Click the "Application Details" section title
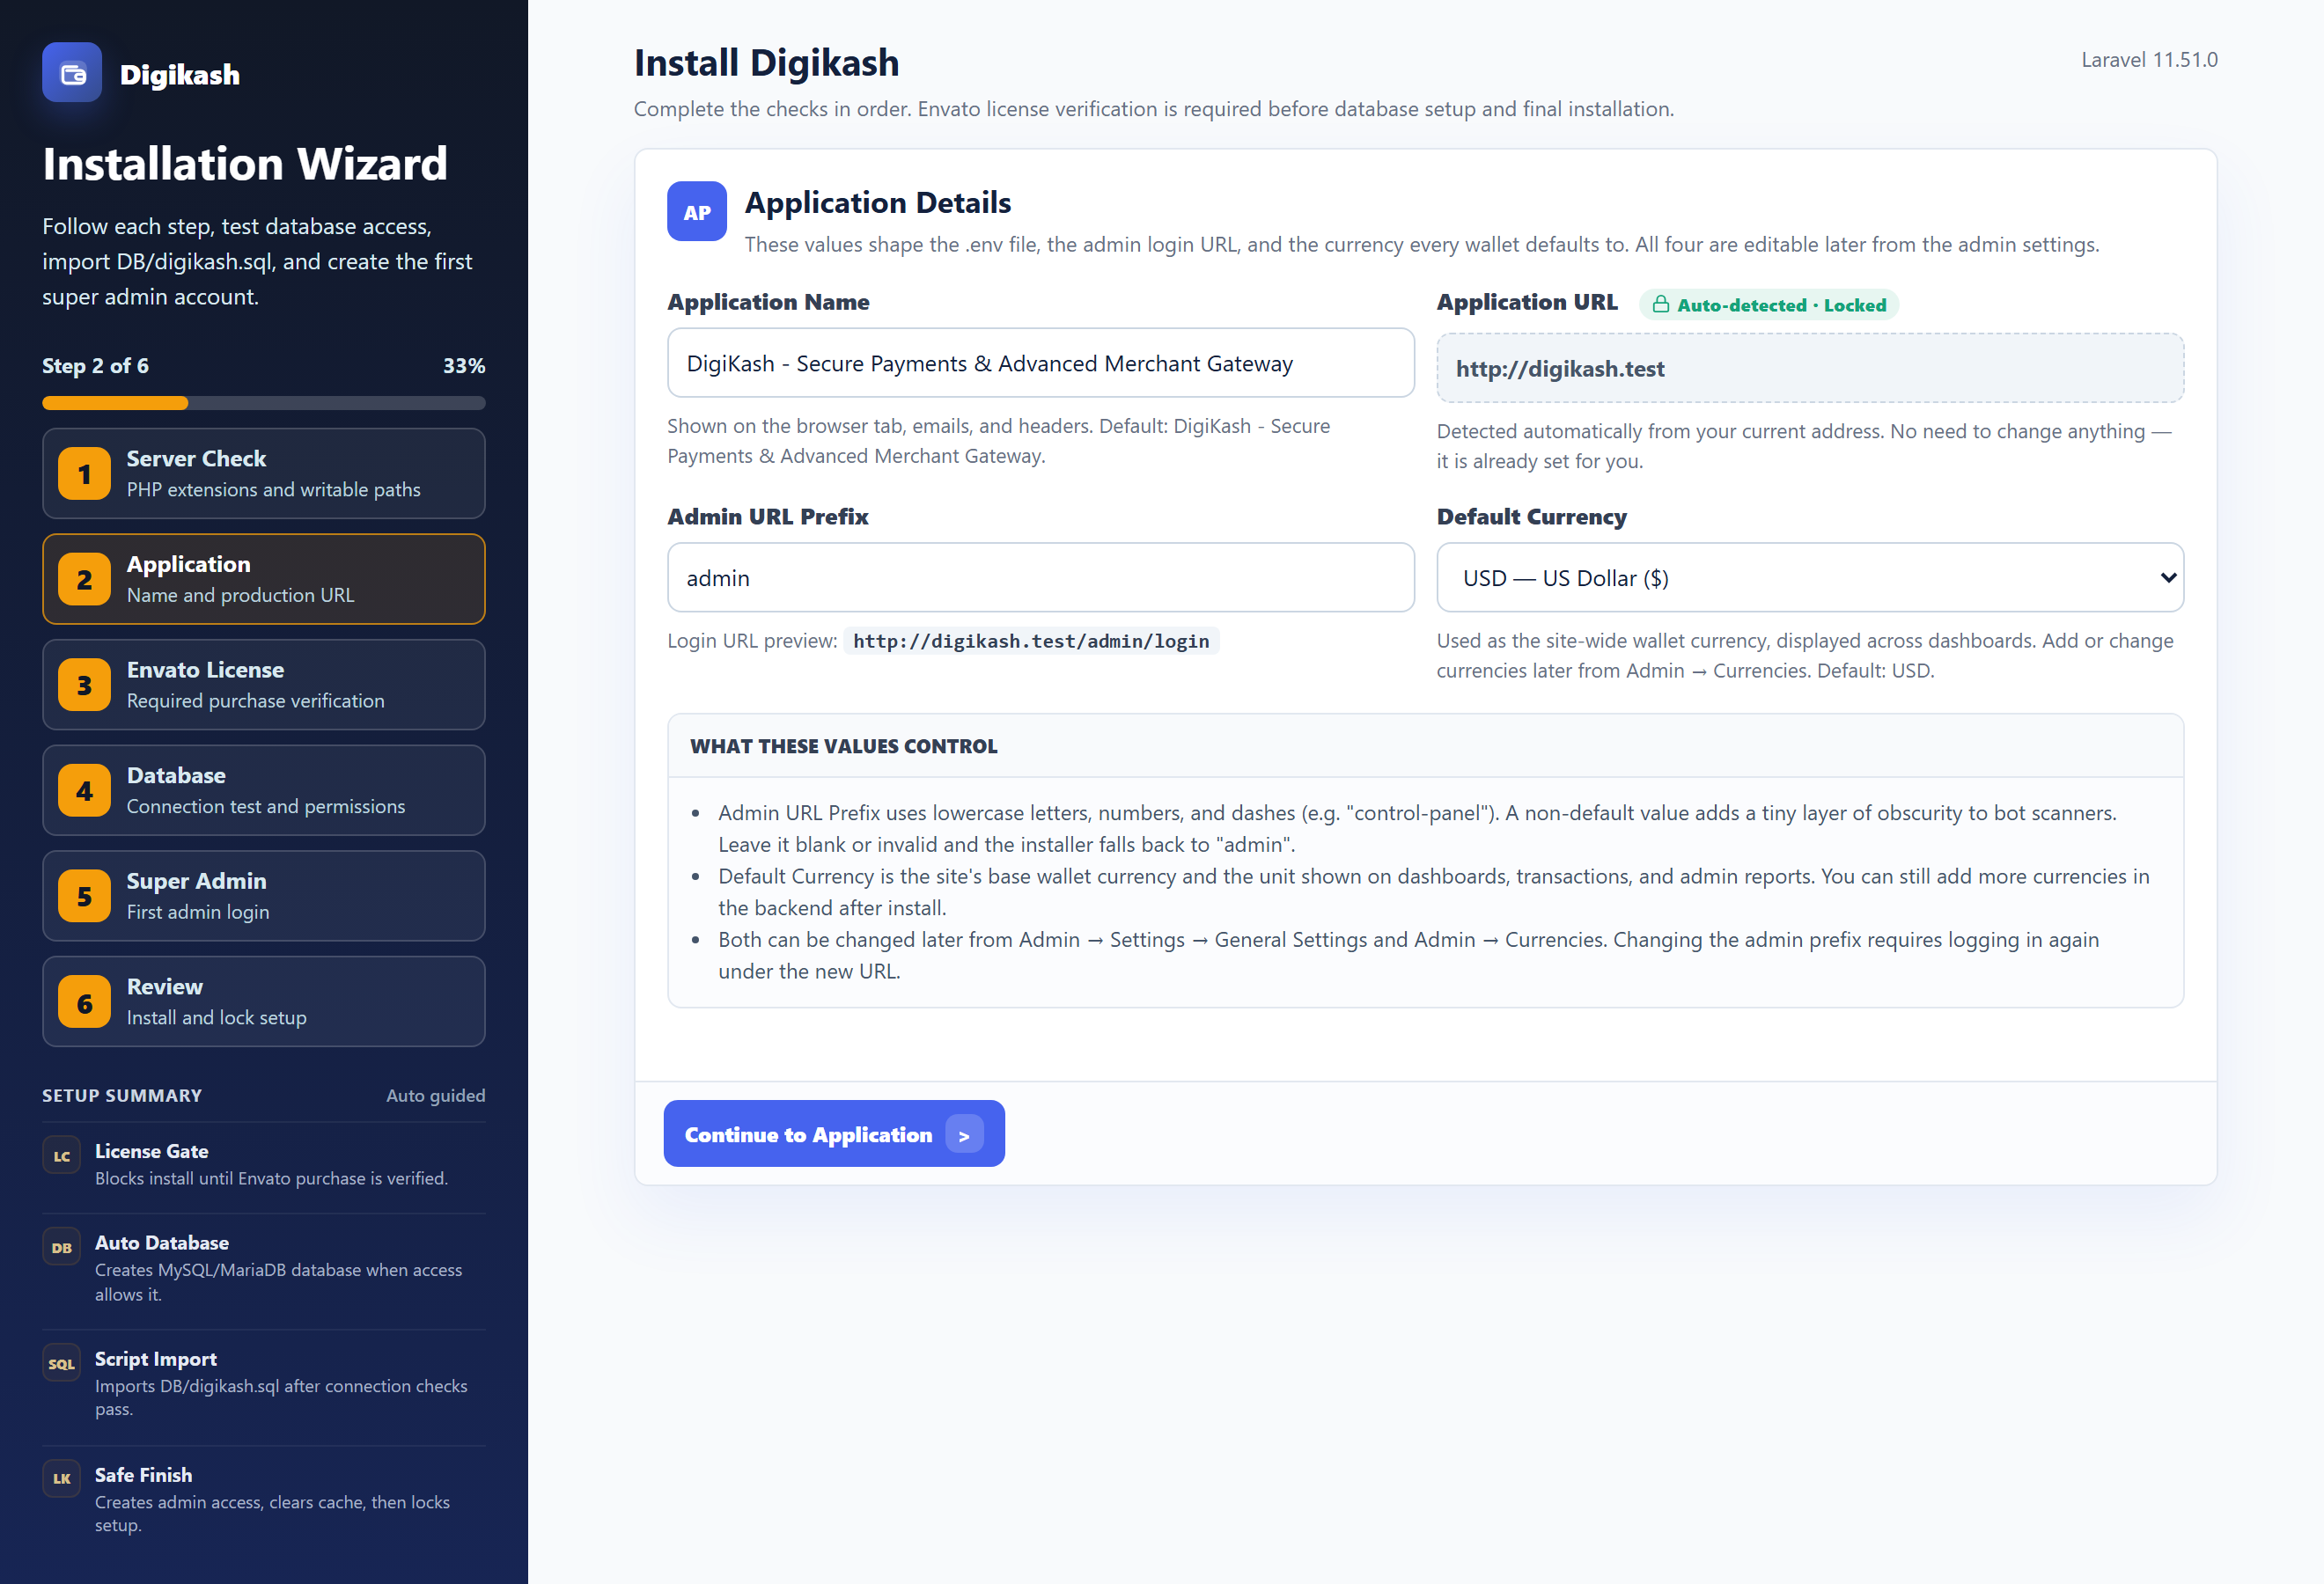 (x=877, y=203)
